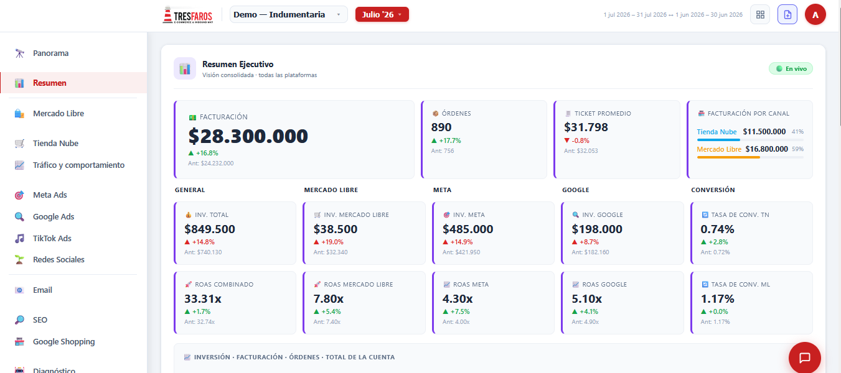Click the Email sidebar icon
Viewport: 841px width, 373px height.
20,290
